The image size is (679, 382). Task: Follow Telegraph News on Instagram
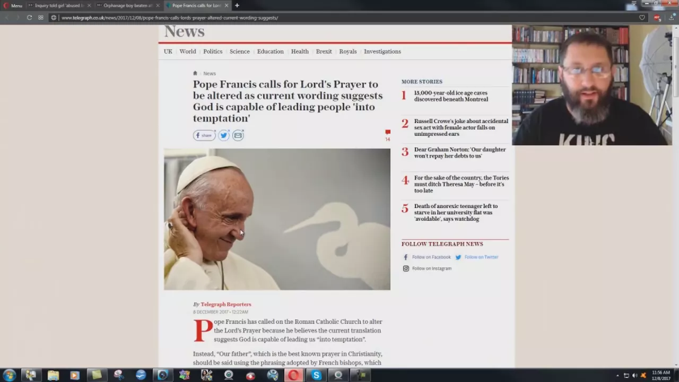[x=427, y=268]
